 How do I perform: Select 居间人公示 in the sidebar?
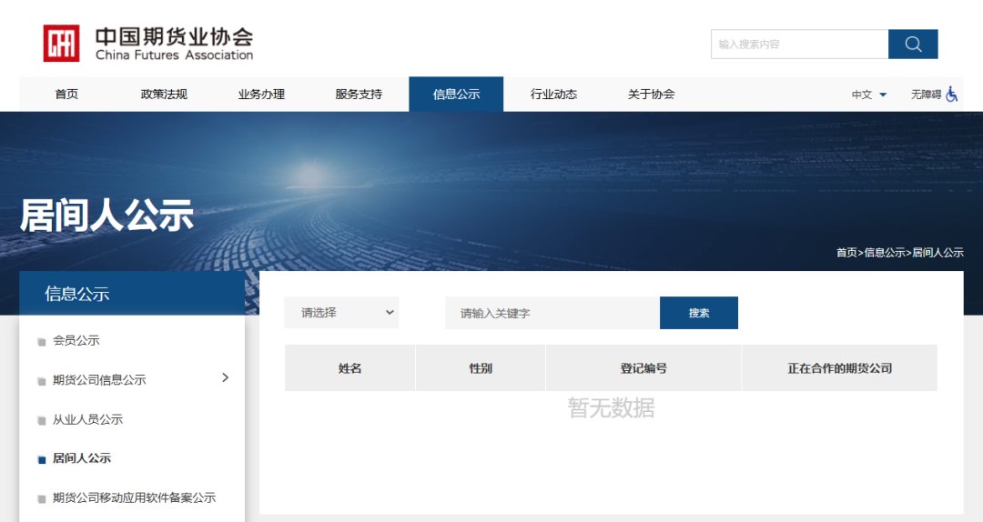click(x=82, y=458)
